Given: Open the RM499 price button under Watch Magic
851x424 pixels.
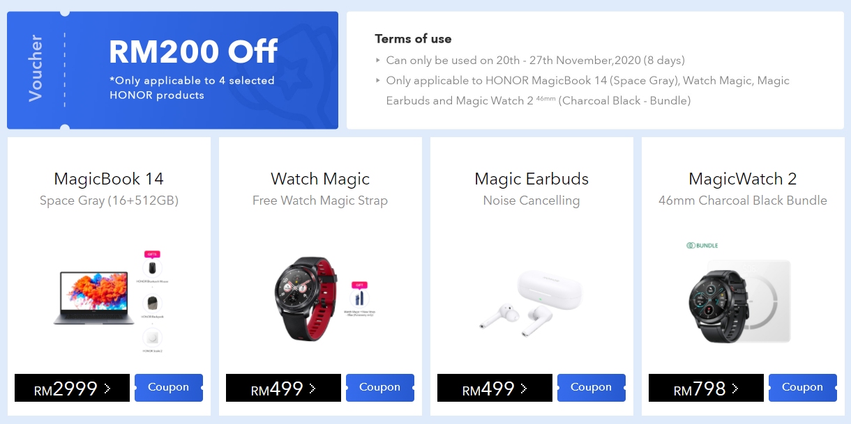Looking at the screenshot, I should [283, 388].
